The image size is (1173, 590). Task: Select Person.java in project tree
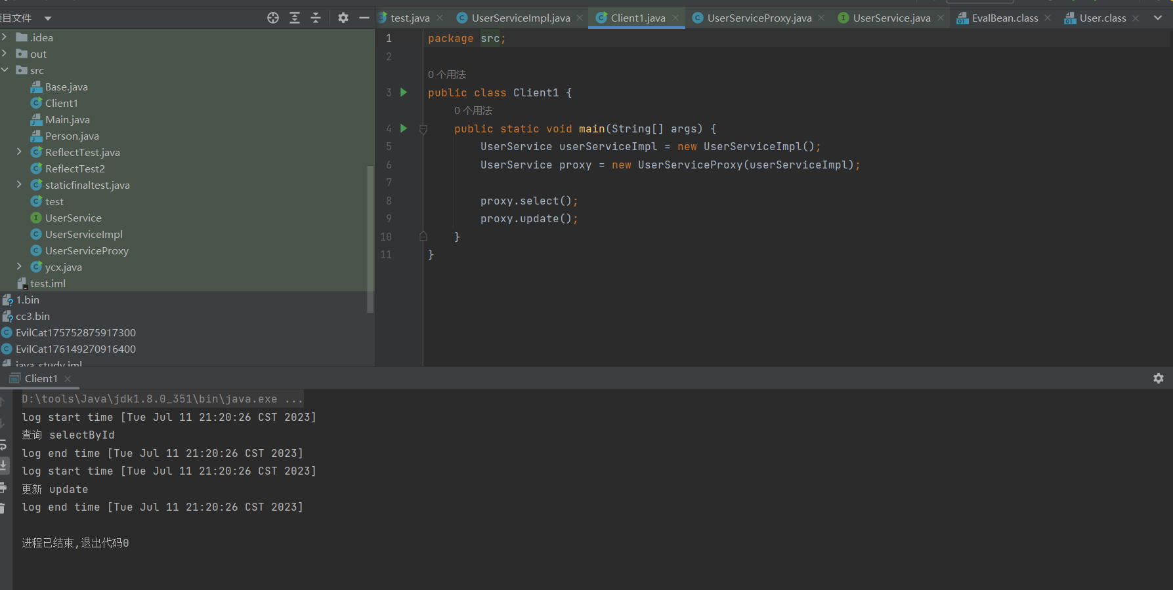click(72, 136)
